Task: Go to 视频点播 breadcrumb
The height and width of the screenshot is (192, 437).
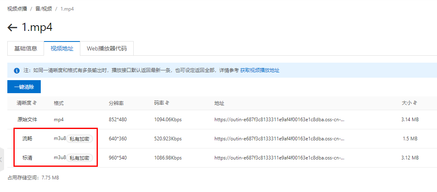Action: 17,9
